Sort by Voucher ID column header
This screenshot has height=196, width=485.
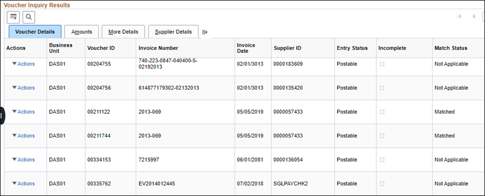101,48
